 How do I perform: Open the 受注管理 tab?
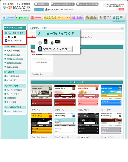9,17
